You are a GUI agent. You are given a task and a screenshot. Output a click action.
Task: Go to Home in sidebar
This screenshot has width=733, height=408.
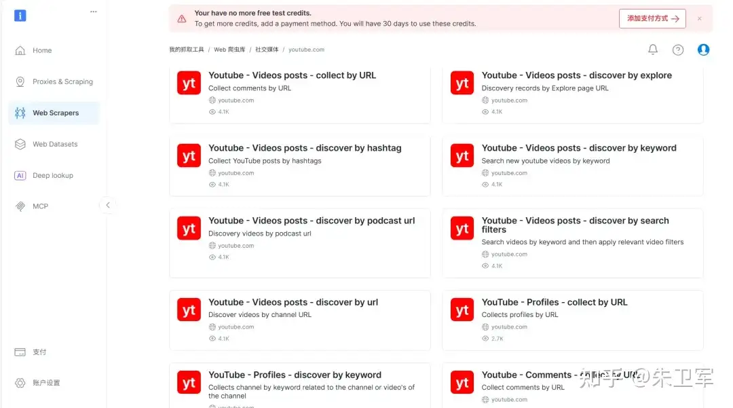click(54, 50)
